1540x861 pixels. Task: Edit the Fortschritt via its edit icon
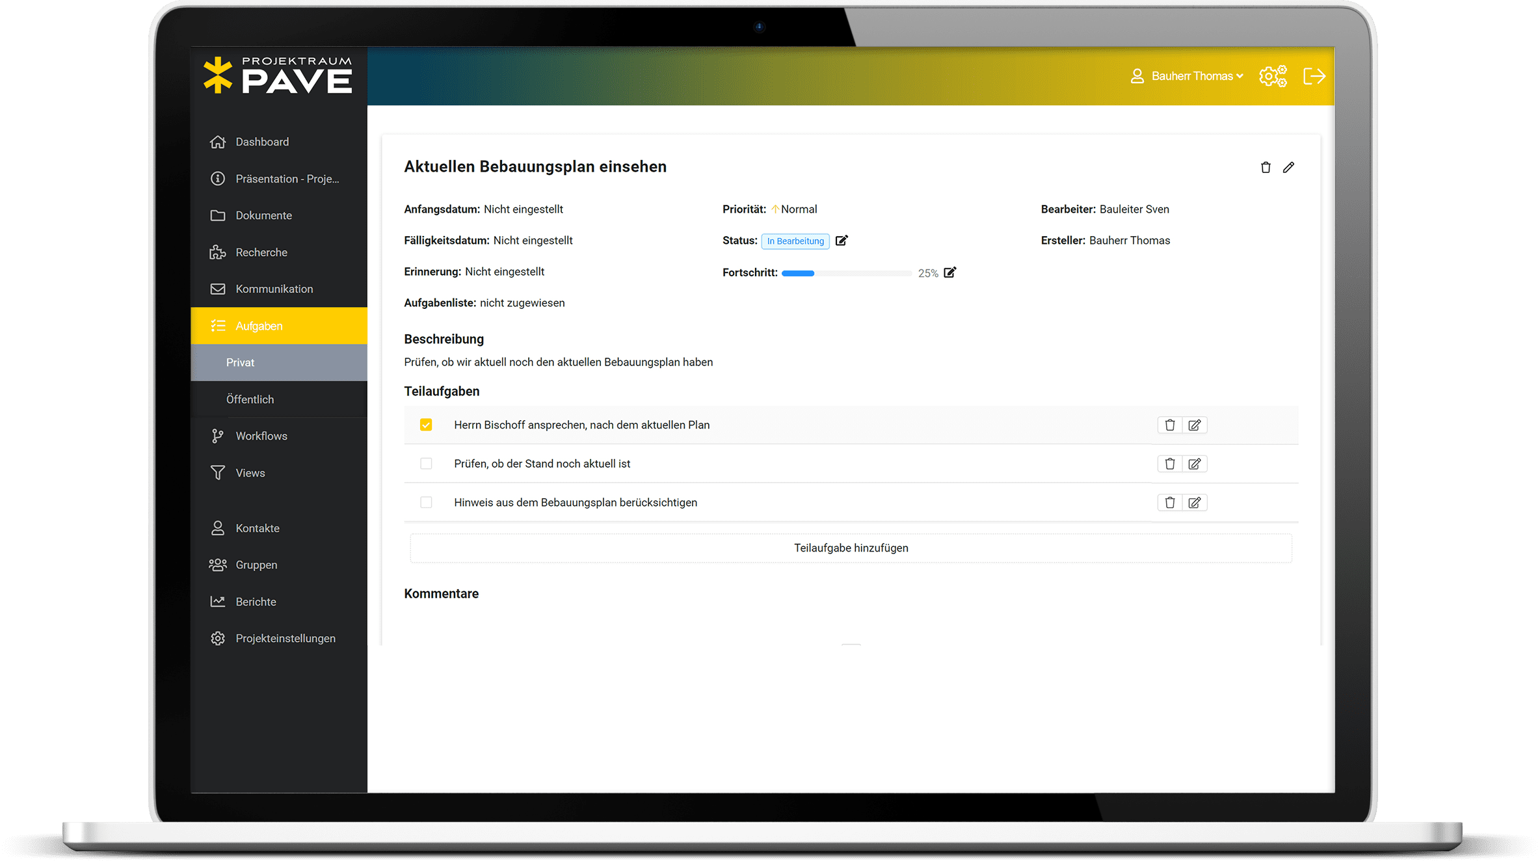click(950, 272)
